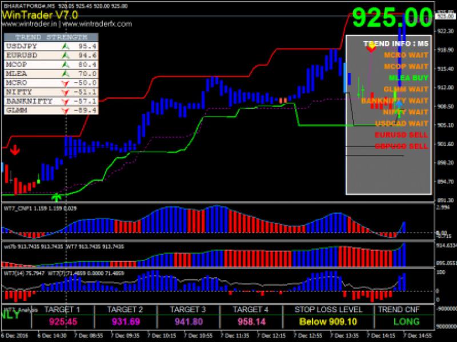Click the red down arrow in BANKNIFTY row
Image resolution: width=457 pixels, height=342 pixels.
[x=65, y=102]
